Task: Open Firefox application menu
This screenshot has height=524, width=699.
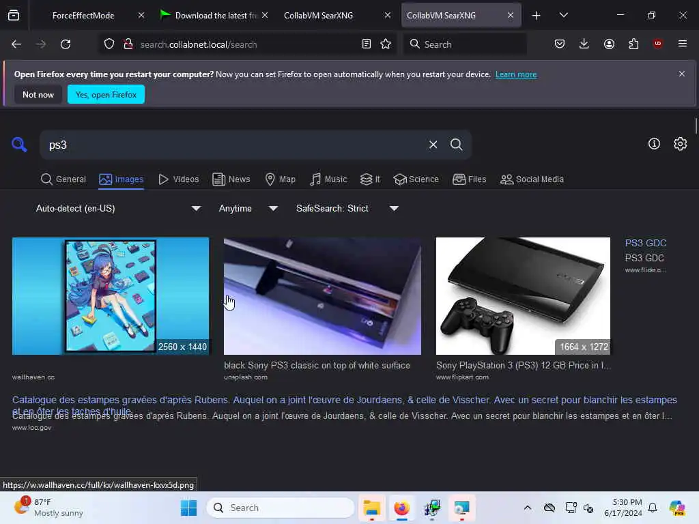Action: [682, 44]
